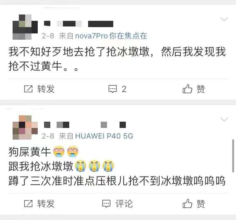236x220 pixels.
Task: Click the repost icon on the first post
Action: click(28, 89)
